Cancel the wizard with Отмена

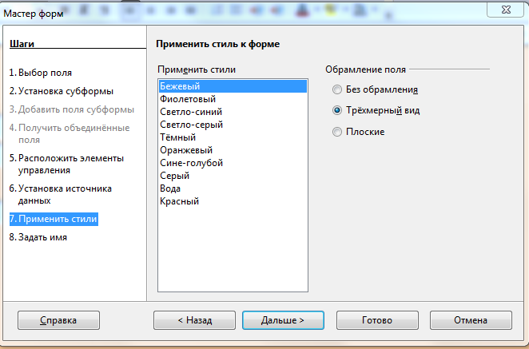pyautogui.click(x=471, y=320)
